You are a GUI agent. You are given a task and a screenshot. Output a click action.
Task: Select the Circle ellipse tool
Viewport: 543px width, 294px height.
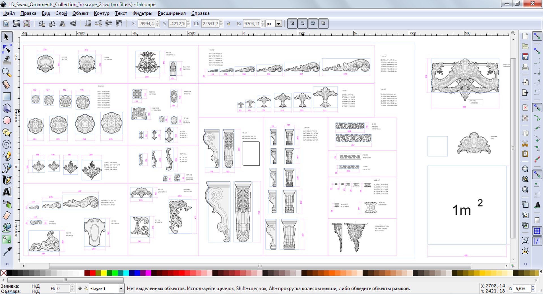[7, 120]
